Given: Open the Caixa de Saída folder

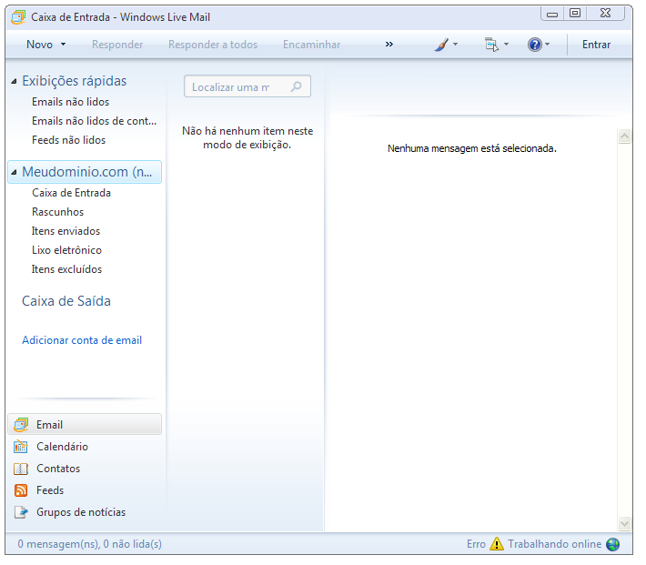Looking at the screenshot, I should [x=66, y=301].
